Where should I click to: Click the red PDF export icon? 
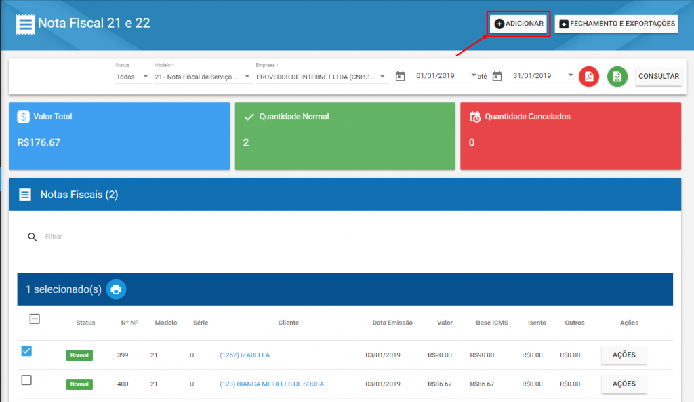pyautogui.click(x=589, y=77)
